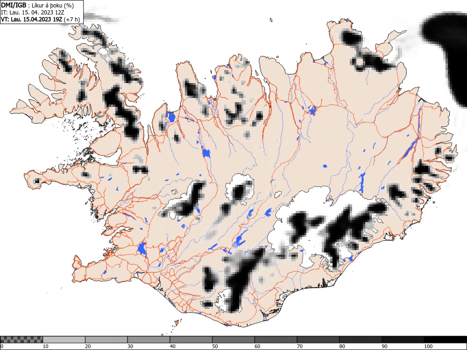
Task: Select the 40-50 percent grey swatch
Action: (191, 340)
